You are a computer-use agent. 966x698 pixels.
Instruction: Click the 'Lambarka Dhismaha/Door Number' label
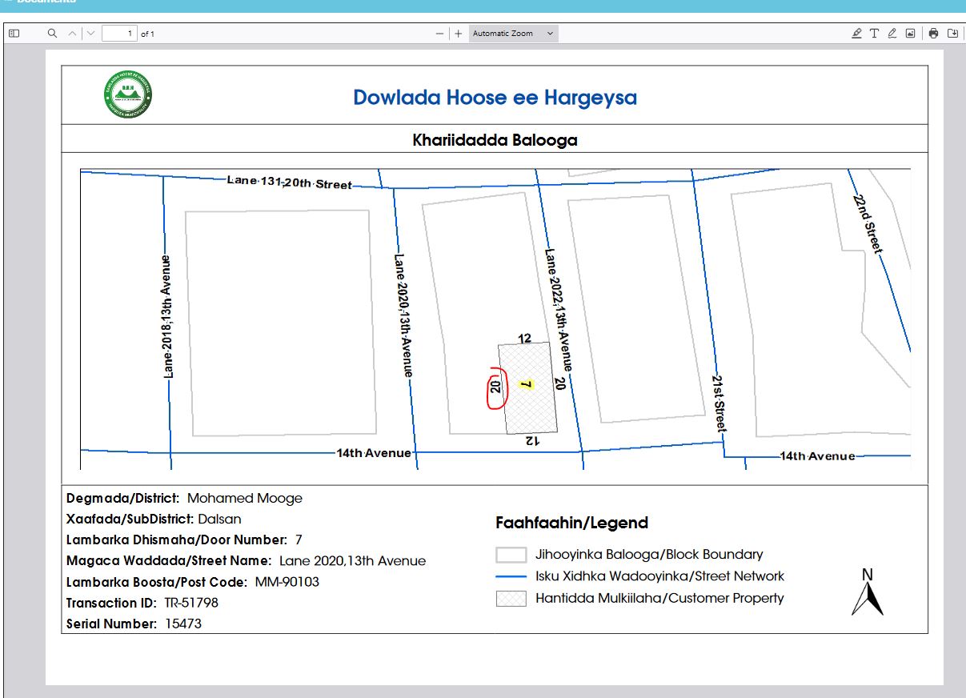tap(177, 540)
